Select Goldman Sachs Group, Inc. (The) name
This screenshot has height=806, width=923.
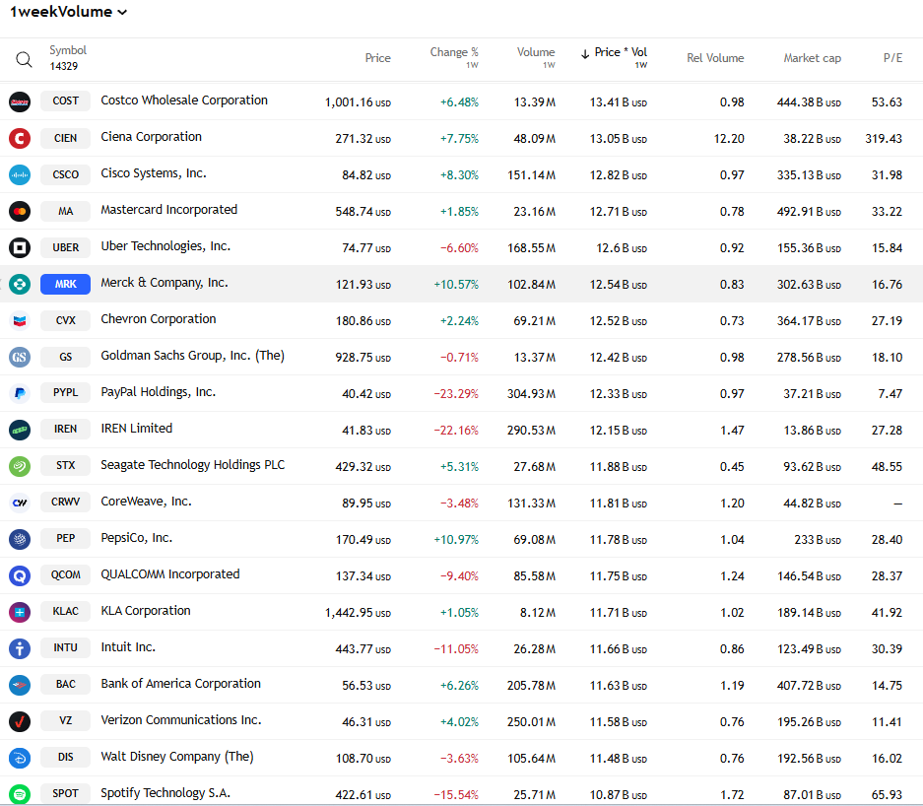pos(192,356)
